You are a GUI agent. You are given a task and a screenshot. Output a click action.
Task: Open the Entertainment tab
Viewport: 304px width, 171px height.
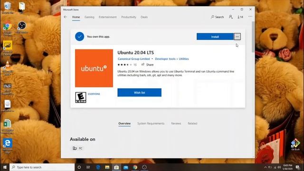108,17
